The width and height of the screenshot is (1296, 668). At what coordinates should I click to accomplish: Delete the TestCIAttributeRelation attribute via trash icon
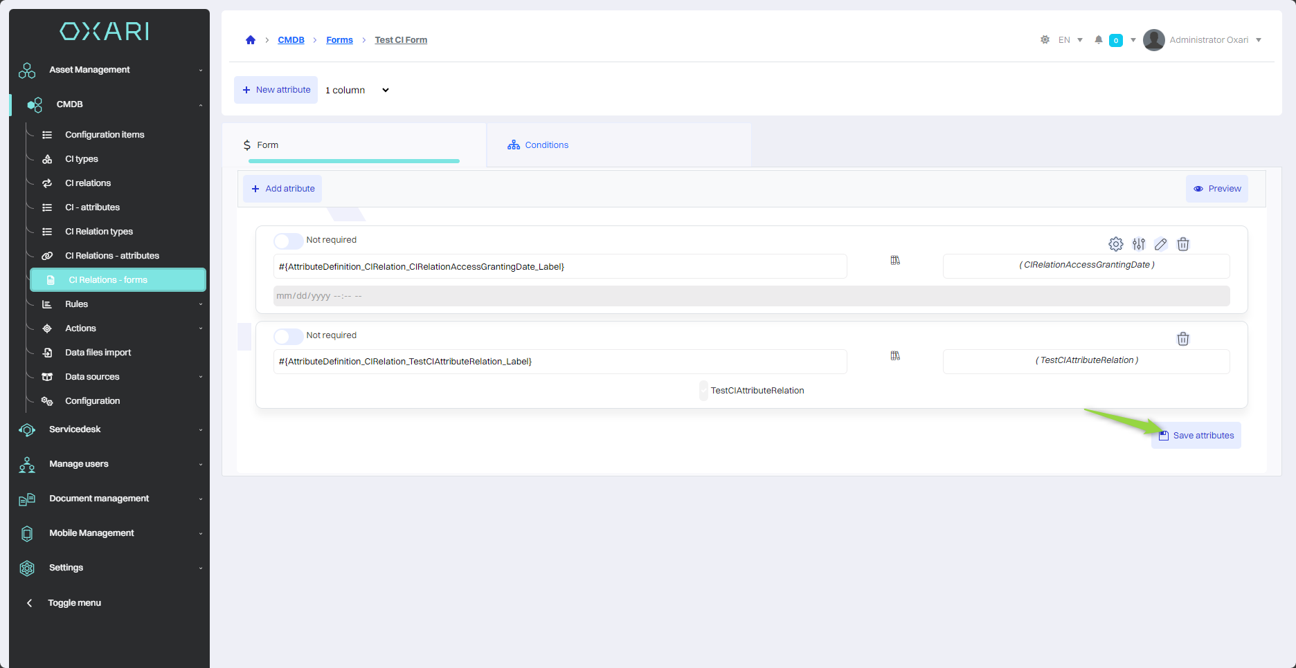point(1183,339)
